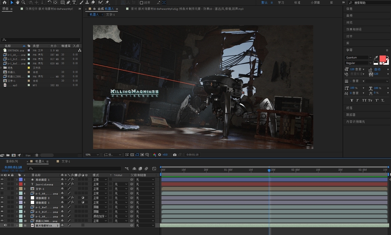Select the Rectangle shape tool

click(62, 2)
